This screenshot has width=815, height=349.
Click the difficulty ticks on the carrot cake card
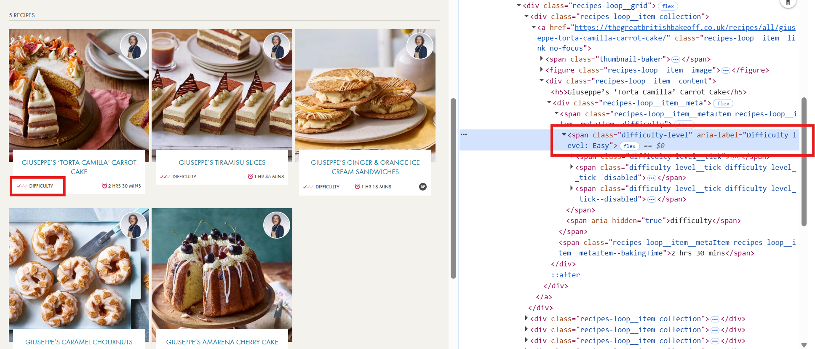tap(22, 186)
